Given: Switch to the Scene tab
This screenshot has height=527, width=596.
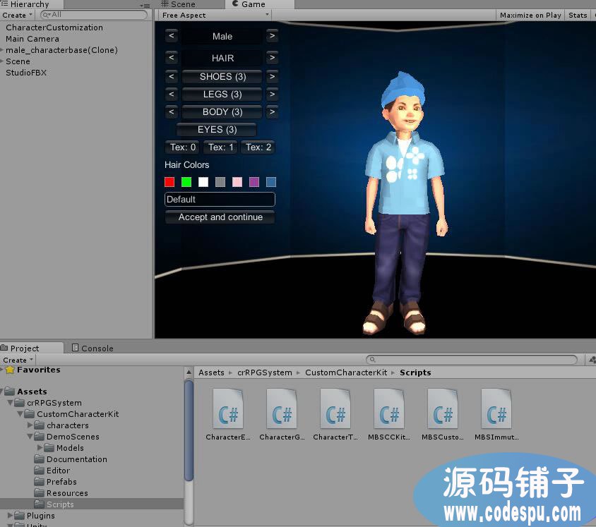Looking at the screenshot, I should [x=178, y=4].
